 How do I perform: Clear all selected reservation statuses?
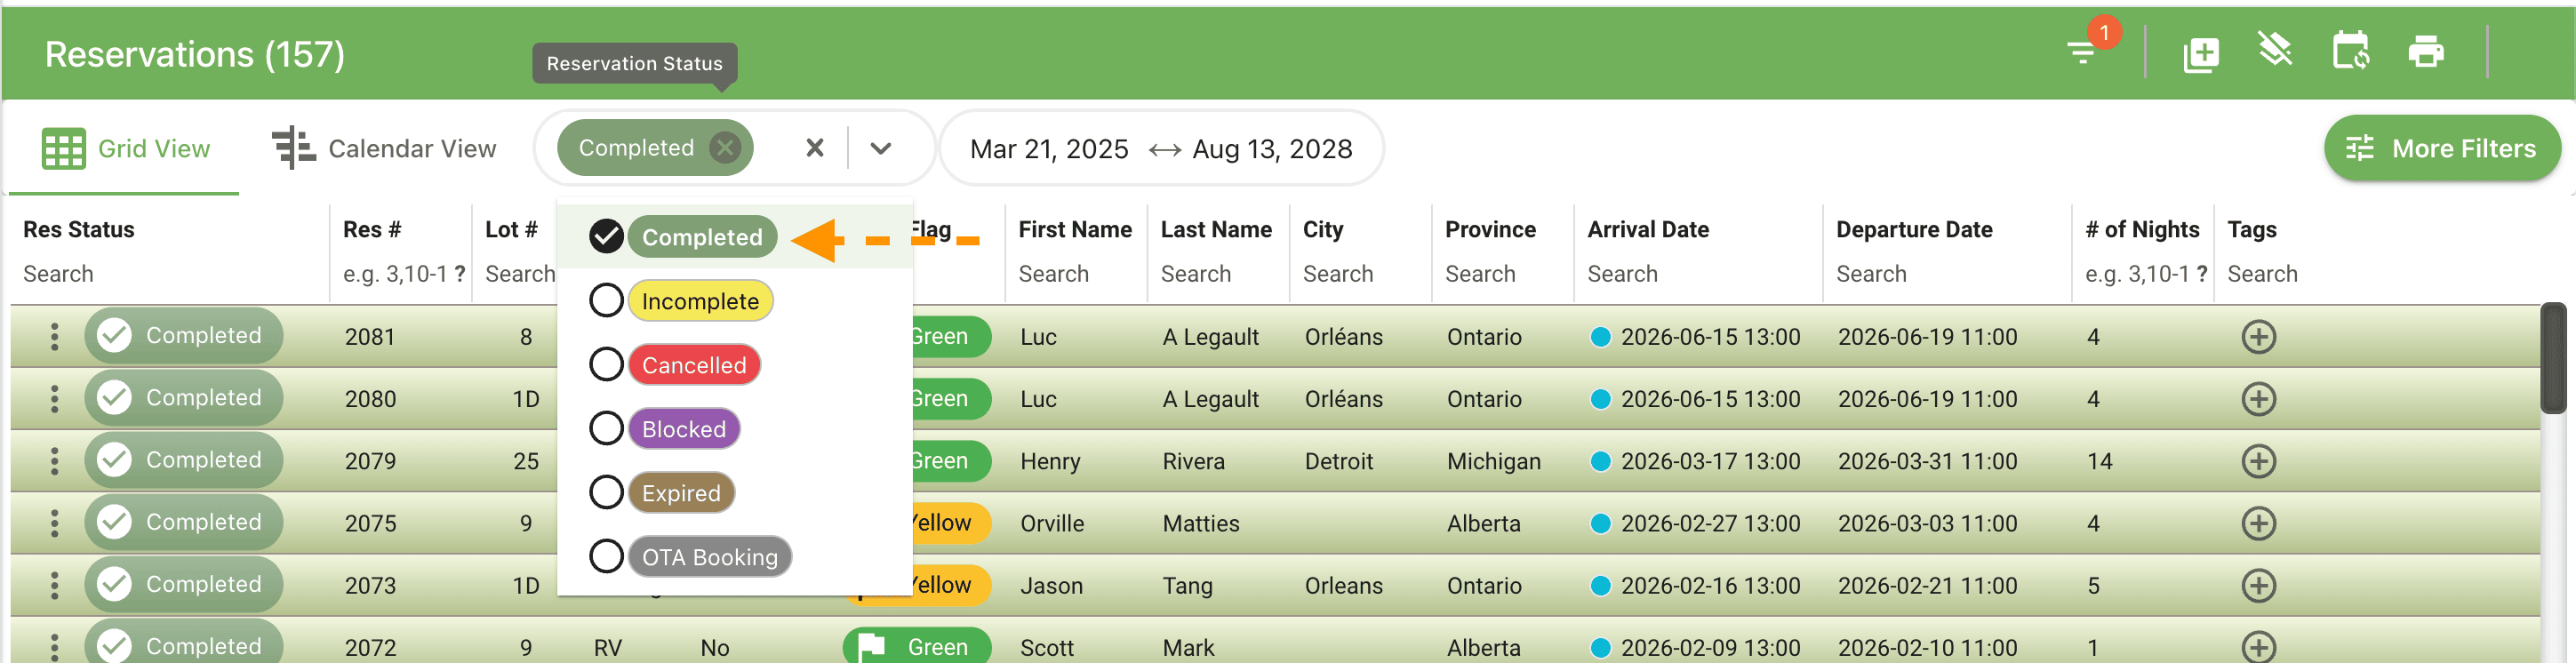pos(815,148)
